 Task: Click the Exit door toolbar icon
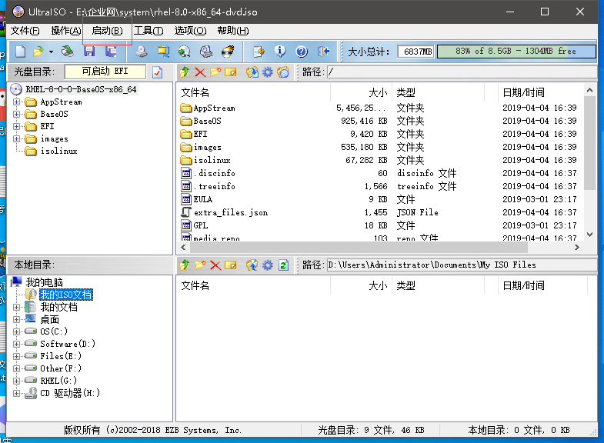[x=324, y=52]
